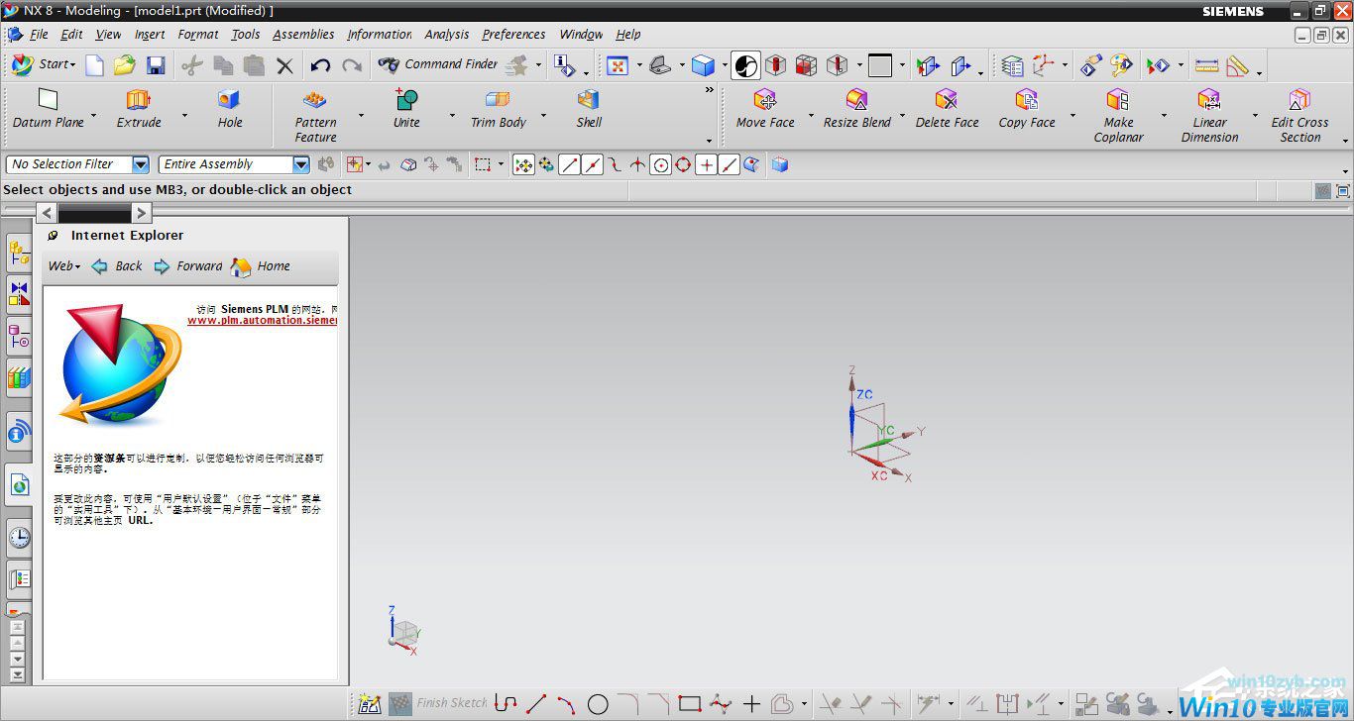Image resolution: width=1354 pixels, height=721 pixels.
Task: Expand the Entire Assembly scope dropdown
Action: point(301,164)
